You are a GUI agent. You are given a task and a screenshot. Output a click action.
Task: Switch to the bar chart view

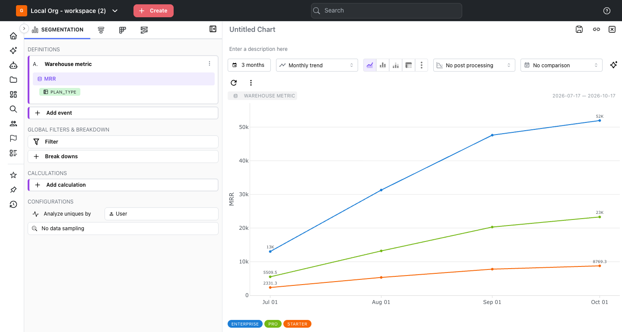tap(383, 65)
